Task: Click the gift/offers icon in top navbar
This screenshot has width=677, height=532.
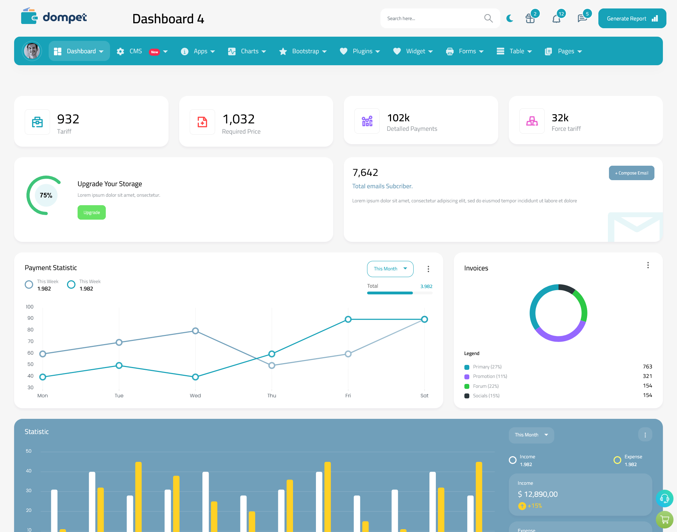Action: [x=530, y=18]
